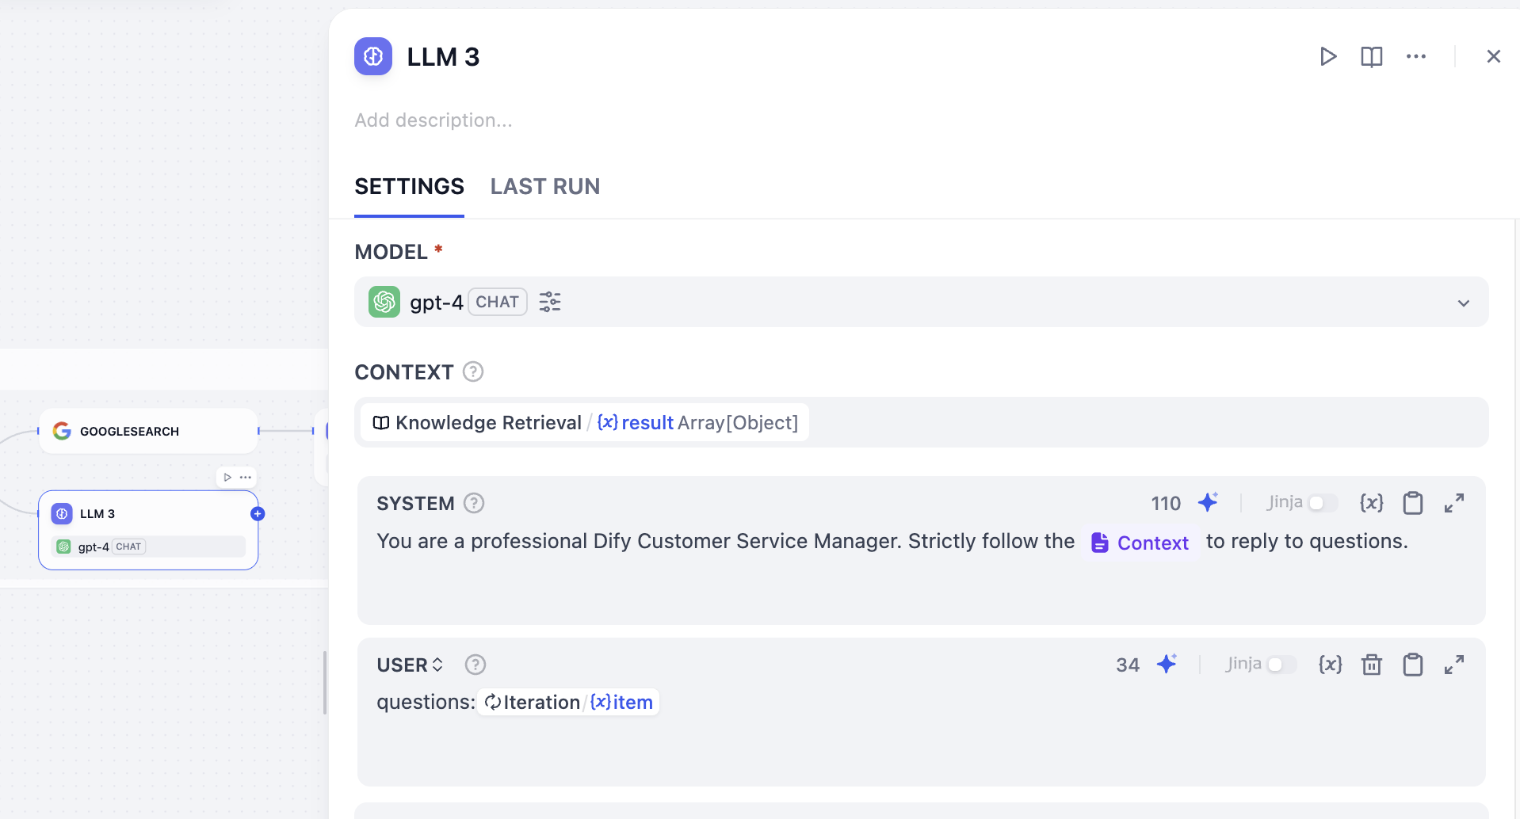1520x819 pixels.
Task: Click the Add description field
Action: [433, 120]
